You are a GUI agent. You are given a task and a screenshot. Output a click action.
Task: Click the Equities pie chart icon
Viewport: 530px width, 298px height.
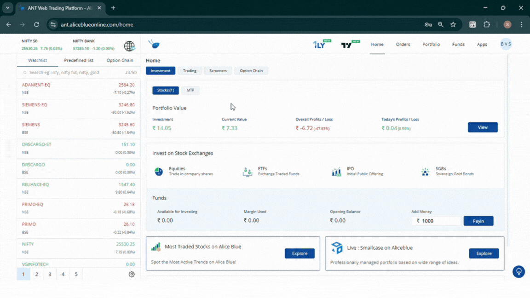[159, 172]
